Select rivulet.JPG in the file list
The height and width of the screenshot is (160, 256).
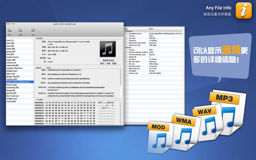pyautogui.click(x=20, y=101)
